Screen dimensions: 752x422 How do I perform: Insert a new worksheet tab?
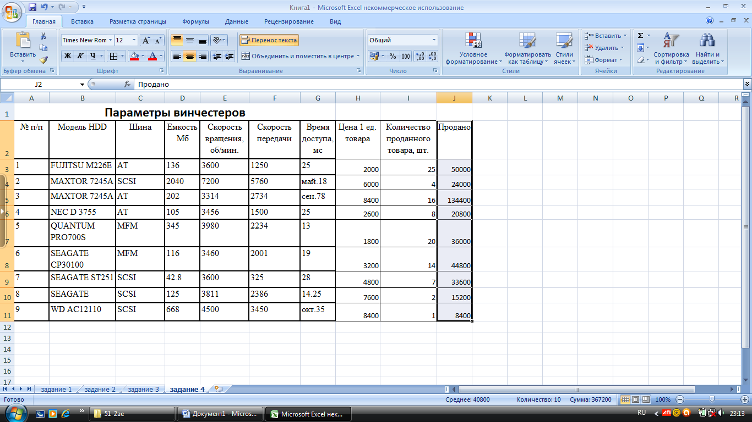coord(219,389)
